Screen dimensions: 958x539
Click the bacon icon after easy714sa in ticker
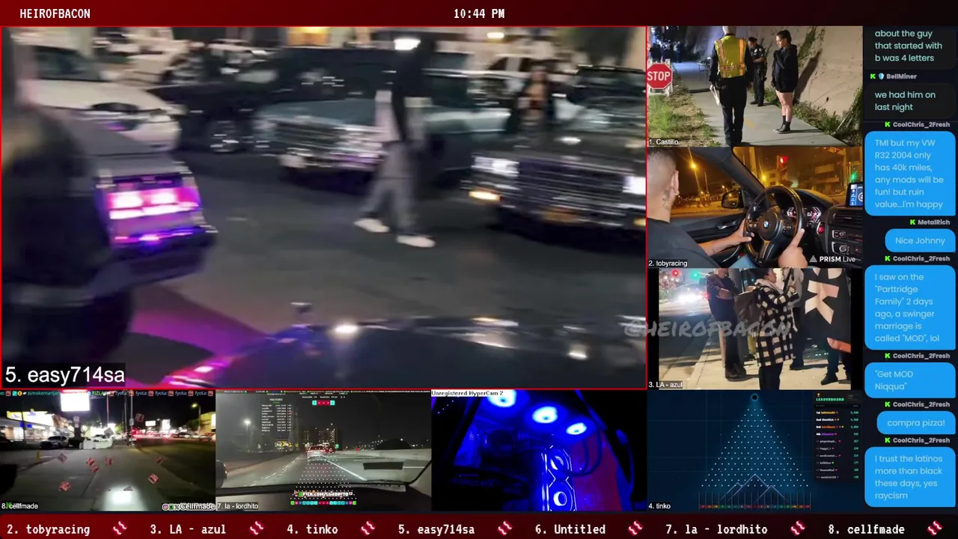(x=504, y=529)
